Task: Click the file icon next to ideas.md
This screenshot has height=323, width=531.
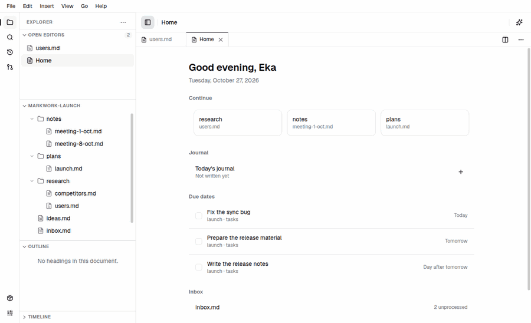Action: [x=41, y=218]
